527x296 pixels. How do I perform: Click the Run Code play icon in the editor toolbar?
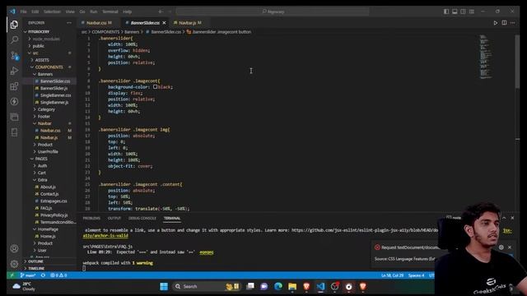[x=496, y=23]
